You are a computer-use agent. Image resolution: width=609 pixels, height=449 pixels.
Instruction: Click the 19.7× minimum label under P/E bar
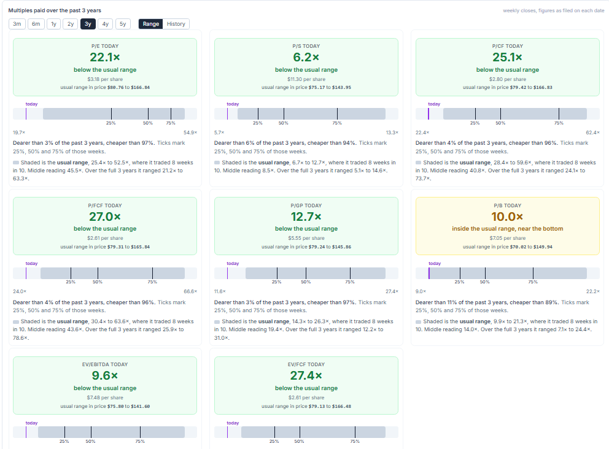pos(19,132)
